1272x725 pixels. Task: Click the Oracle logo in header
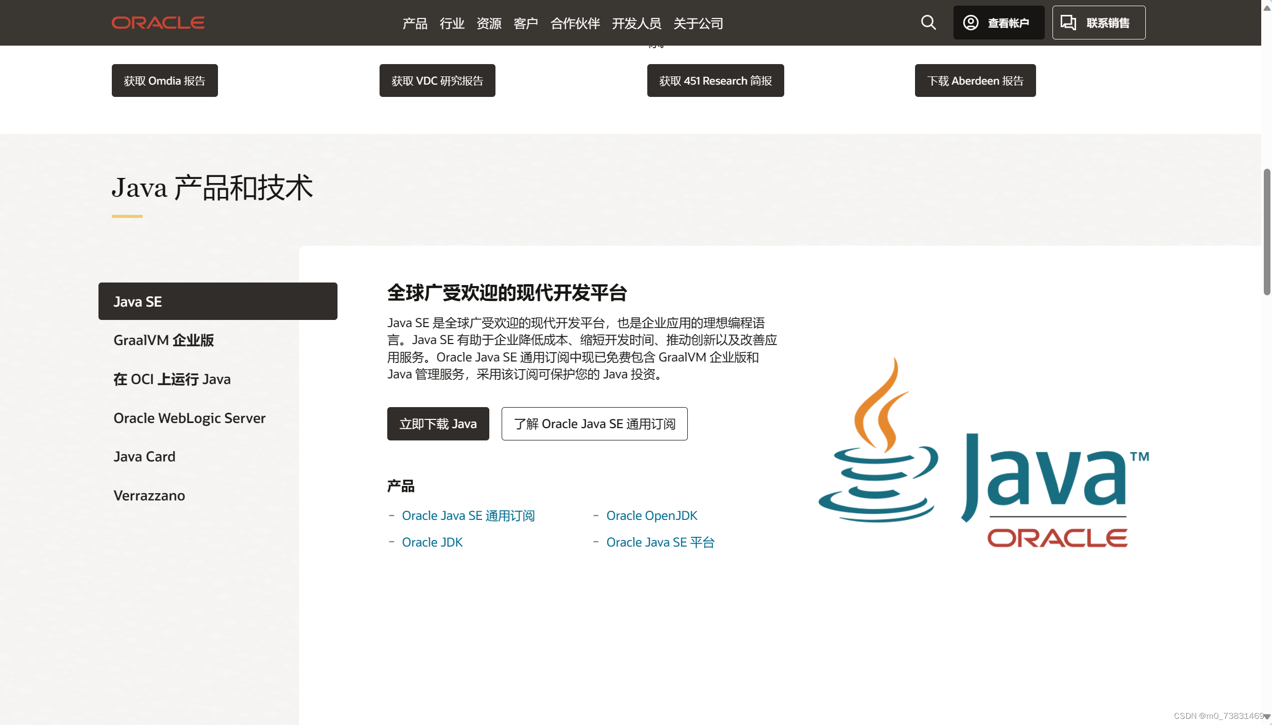point(158,23)
